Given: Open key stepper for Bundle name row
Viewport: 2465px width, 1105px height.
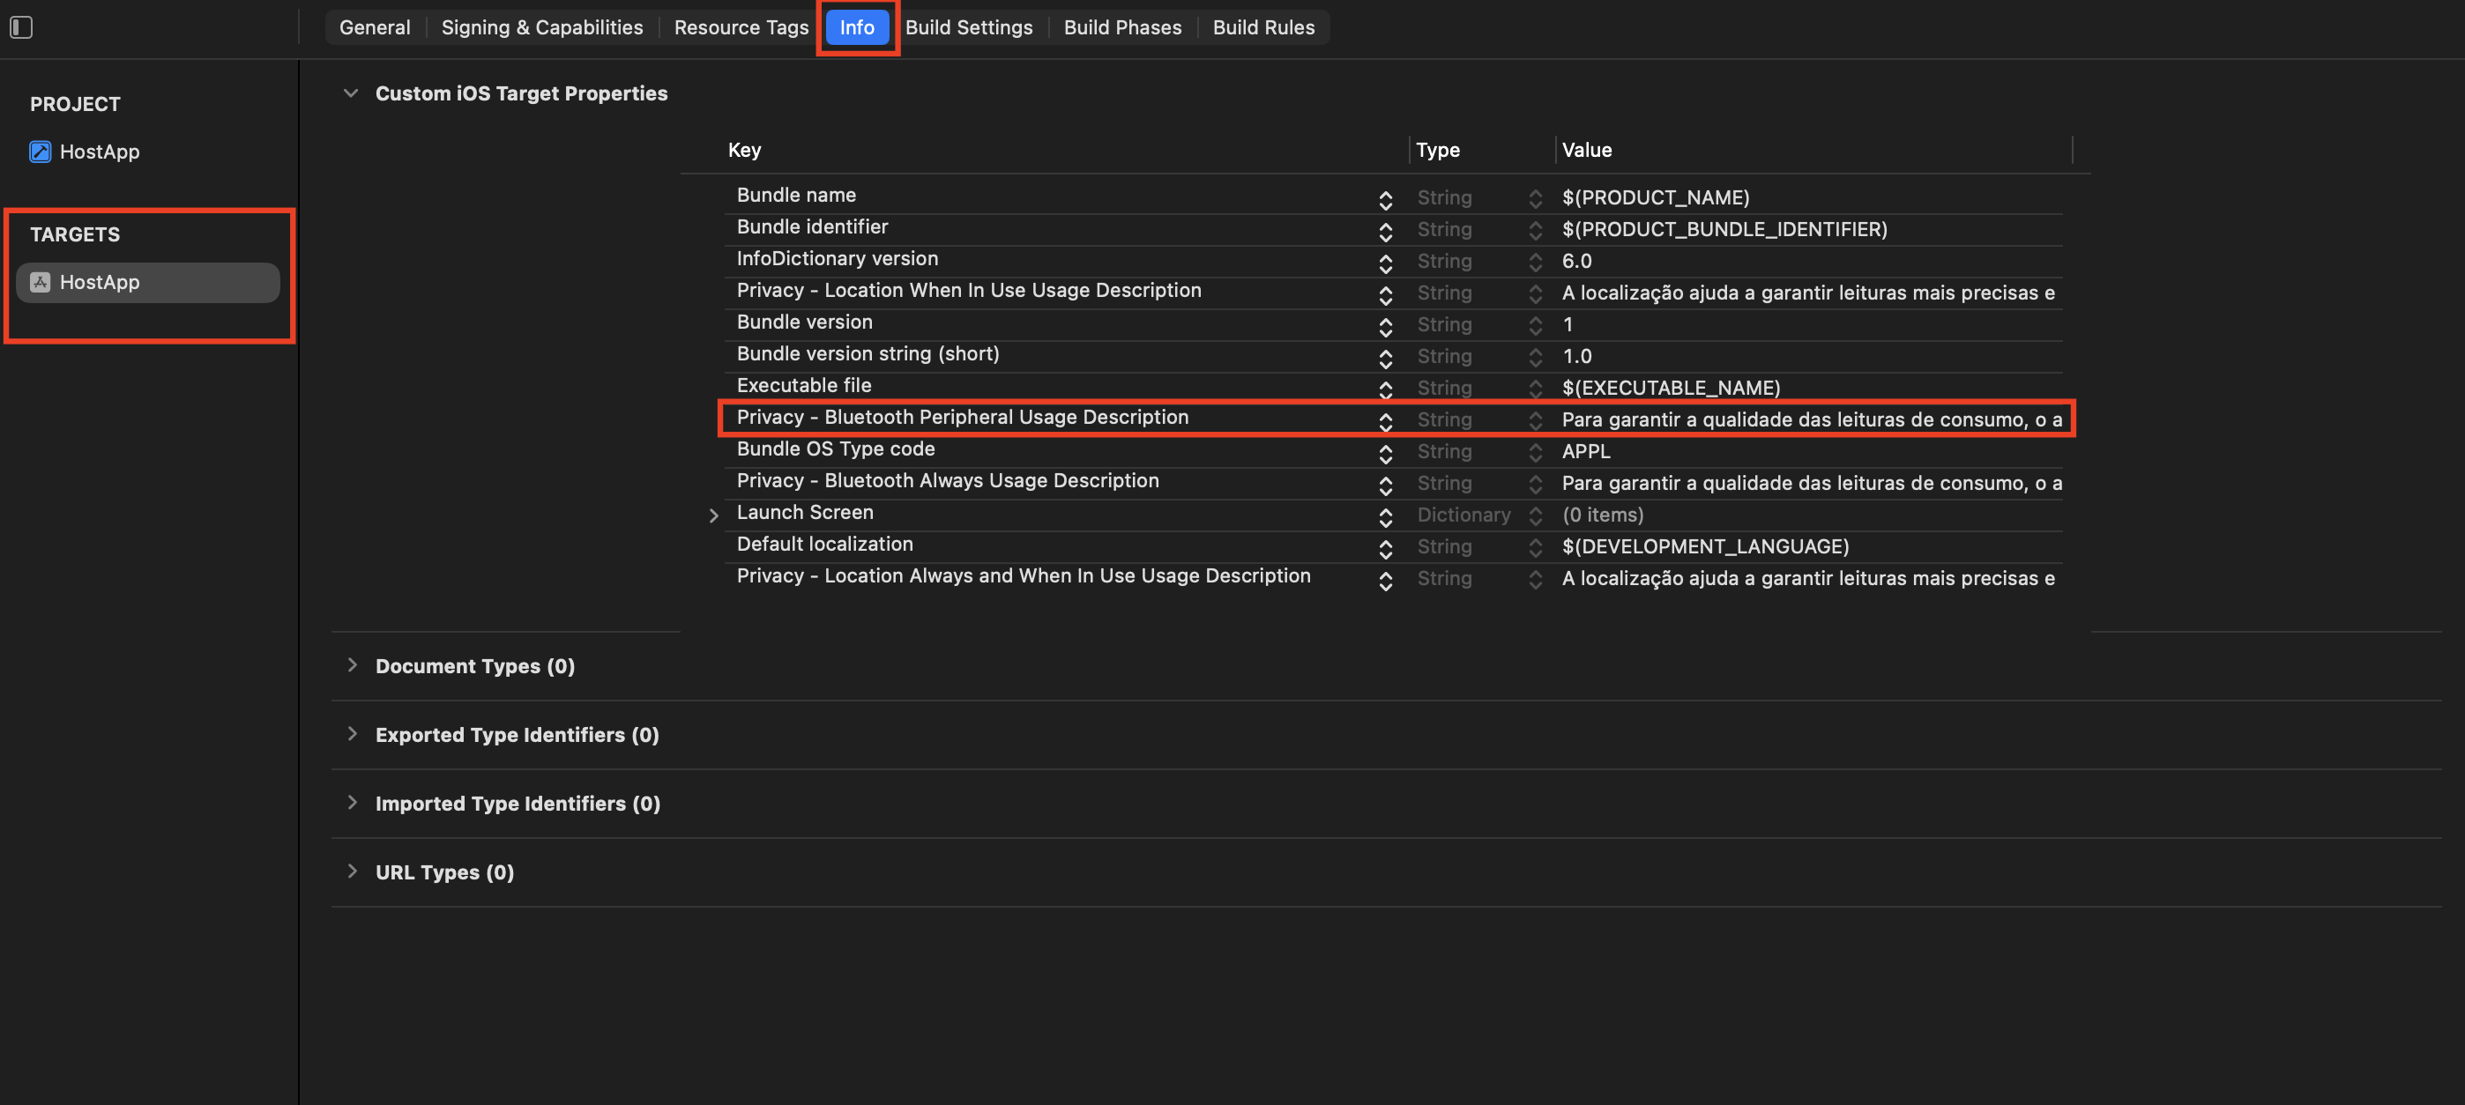Looking at the screenshot, I should (x=1385, y=199).
